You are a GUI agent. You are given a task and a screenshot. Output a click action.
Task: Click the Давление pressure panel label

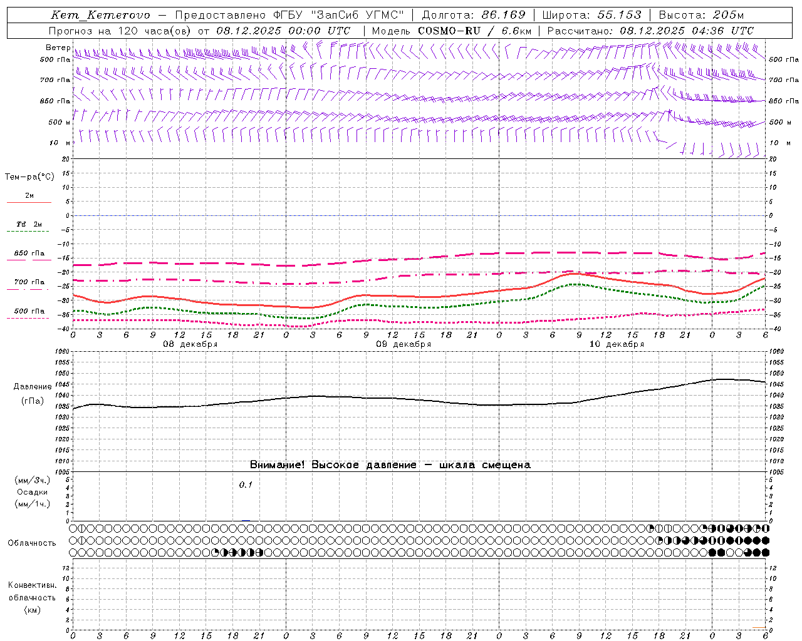click(33, 387)
